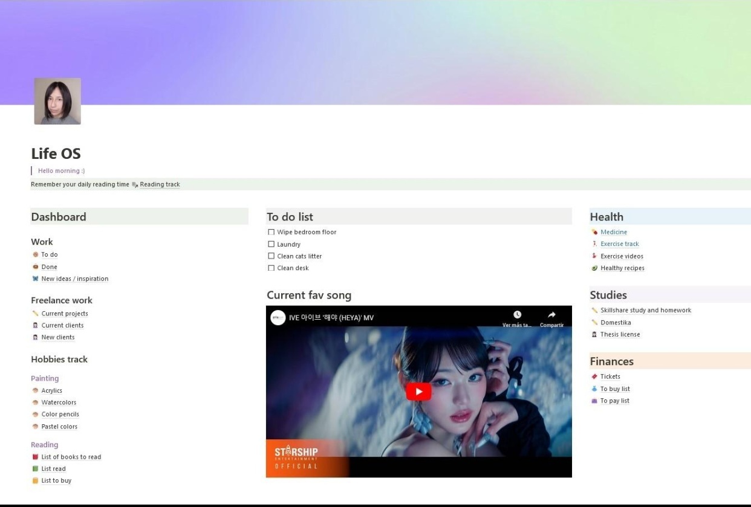
Task: Tick the Laundry checkbox
Action: click(x=271, y=244)
